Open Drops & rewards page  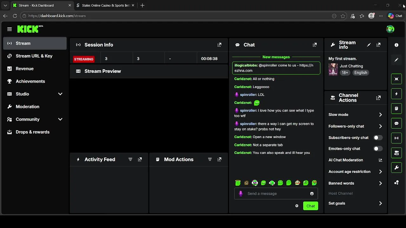point(35,132)
